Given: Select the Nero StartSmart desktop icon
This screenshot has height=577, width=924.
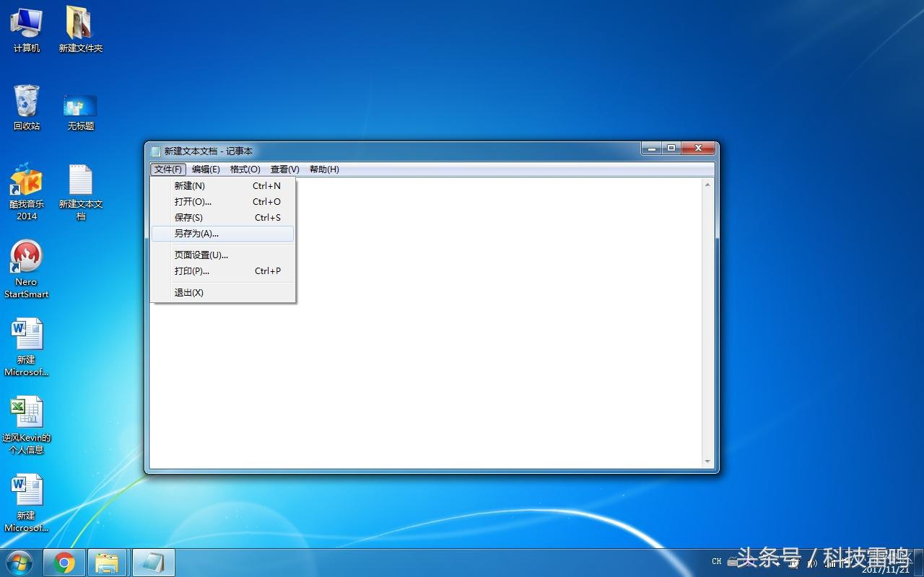Looking at the screenshot, I should 27,257.
